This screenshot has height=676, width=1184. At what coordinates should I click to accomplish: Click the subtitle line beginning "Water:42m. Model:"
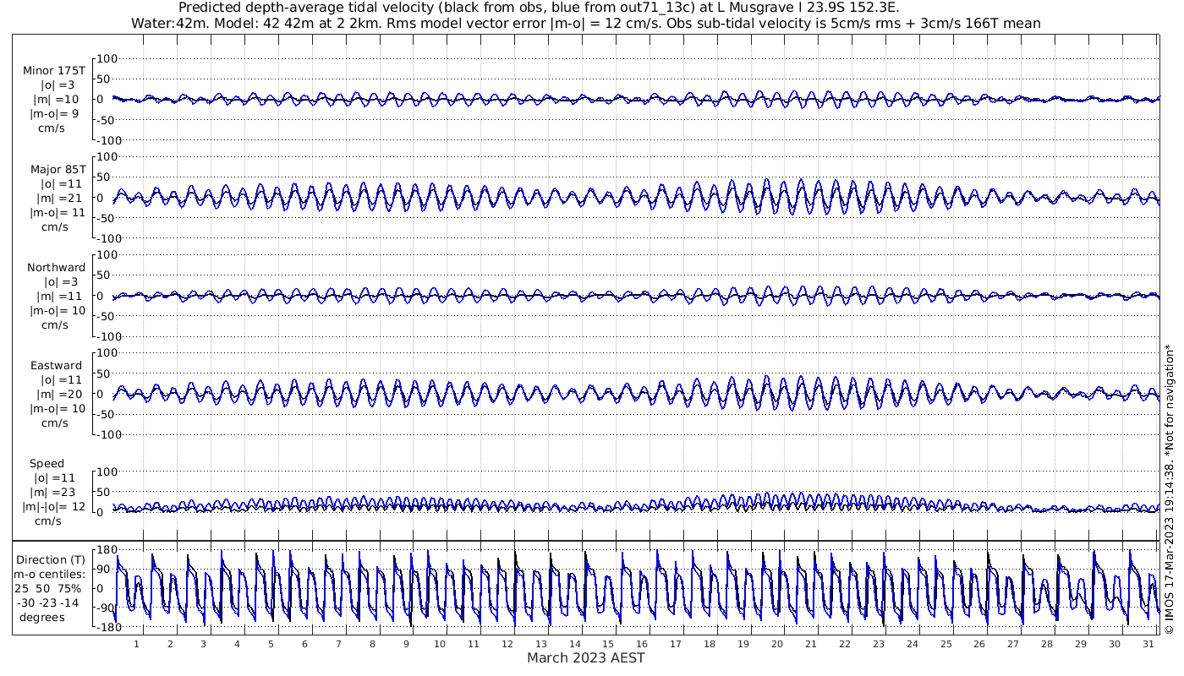586,24
